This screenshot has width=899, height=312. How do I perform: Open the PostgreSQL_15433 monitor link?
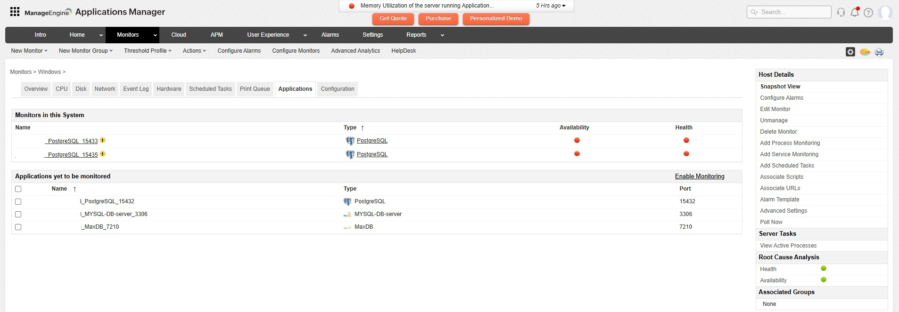71,141
